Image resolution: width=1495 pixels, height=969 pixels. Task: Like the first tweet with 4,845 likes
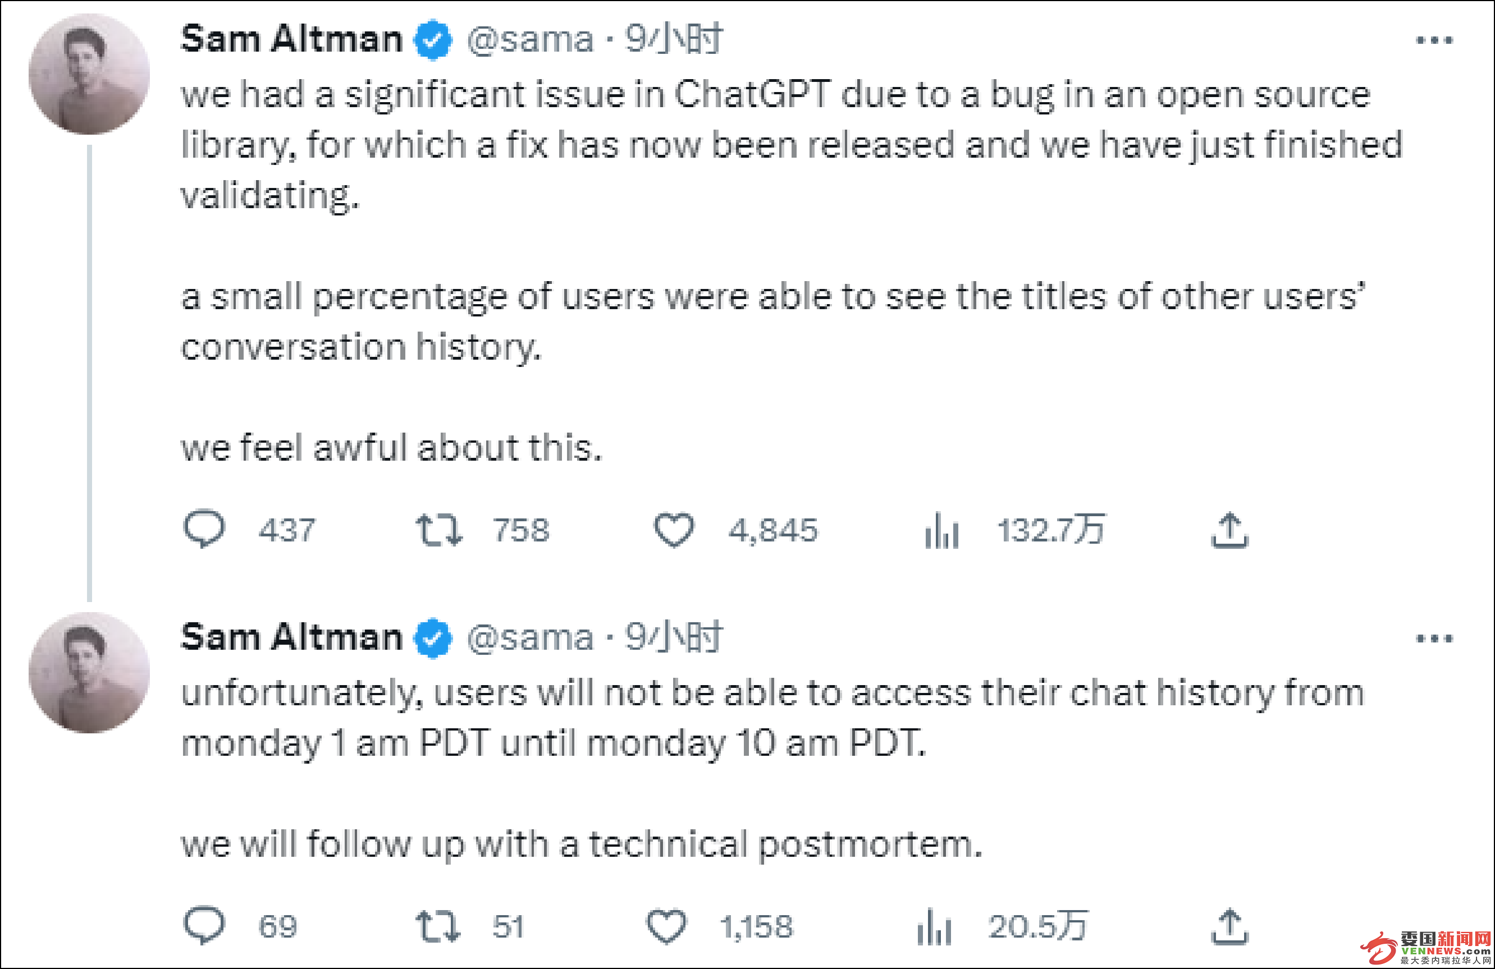[x=674, y=530]
